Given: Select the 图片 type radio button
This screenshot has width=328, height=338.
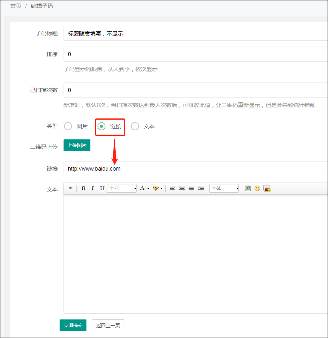Looking at the screenshot, I should (x=68, y=126).
